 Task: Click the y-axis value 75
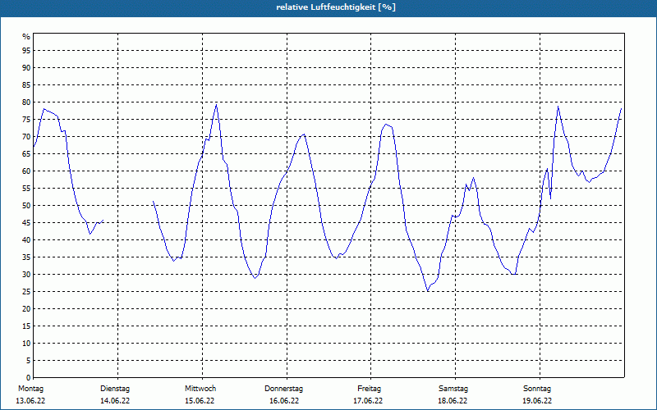click(26, 119)
